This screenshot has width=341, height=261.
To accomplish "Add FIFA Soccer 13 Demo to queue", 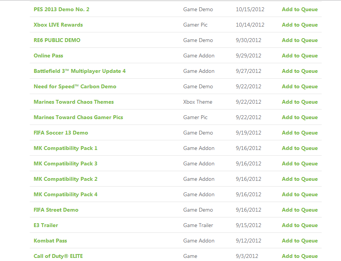I will point(300,133).
